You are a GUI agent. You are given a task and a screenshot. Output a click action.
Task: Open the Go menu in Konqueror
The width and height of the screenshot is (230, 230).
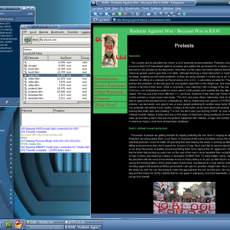122,9
